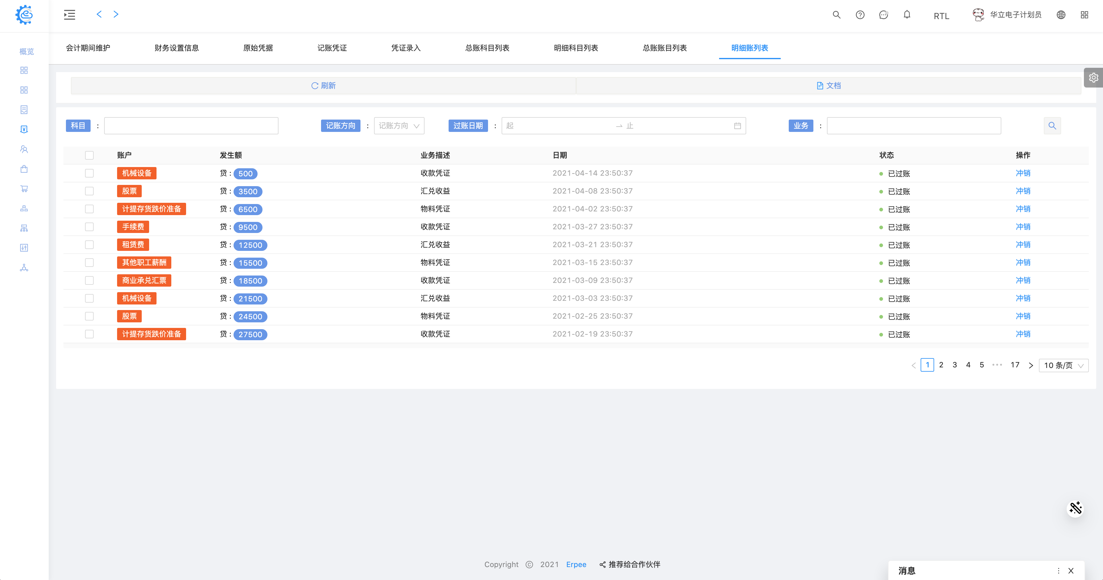Screen dimensions: 1103x580
Task: Click 冲销 link for the 租赁费 row
Action: 1023,245
